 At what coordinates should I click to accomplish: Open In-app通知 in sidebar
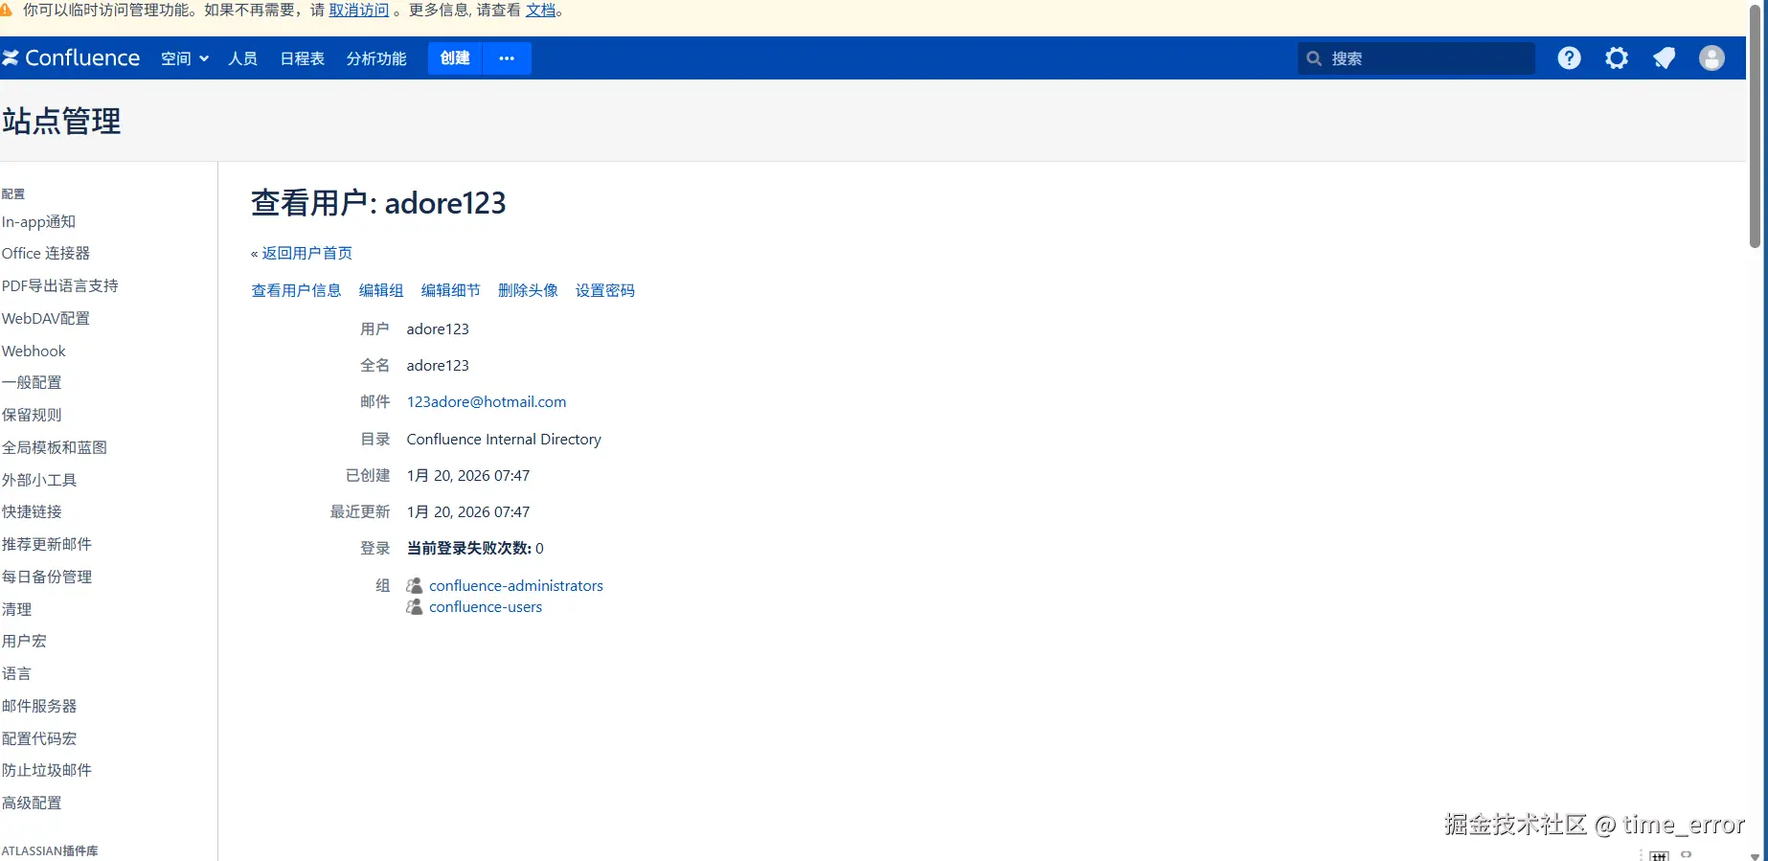coord(38,221)
